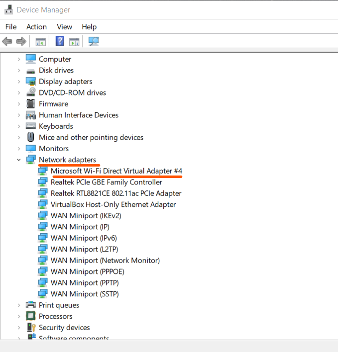
Task: Click the blue Help question mark icon
Action: 60,41
